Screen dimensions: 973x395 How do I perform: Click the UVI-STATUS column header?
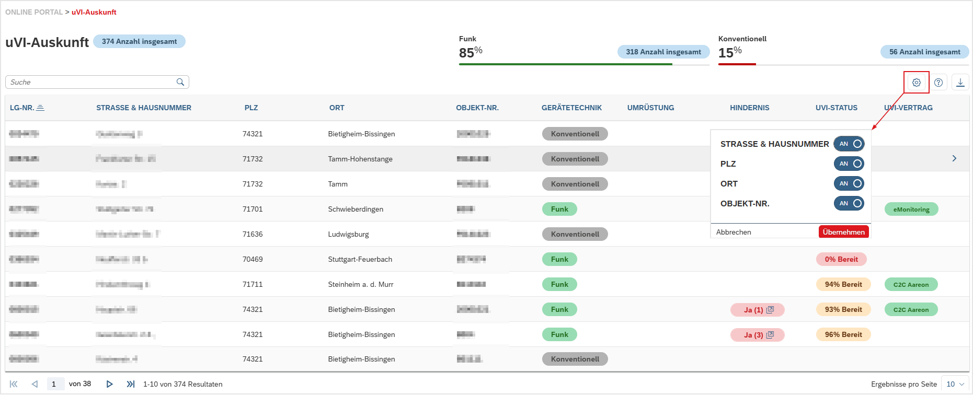point(836,108)
